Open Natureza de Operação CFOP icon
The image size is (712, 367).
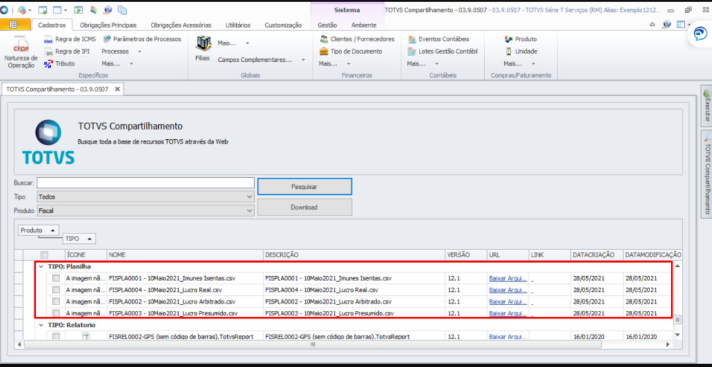pos(21,44)
